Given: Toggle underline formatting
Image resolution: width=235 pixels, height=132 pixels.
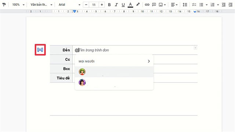Looking at the screenshot, I should (x=123, y=5).
